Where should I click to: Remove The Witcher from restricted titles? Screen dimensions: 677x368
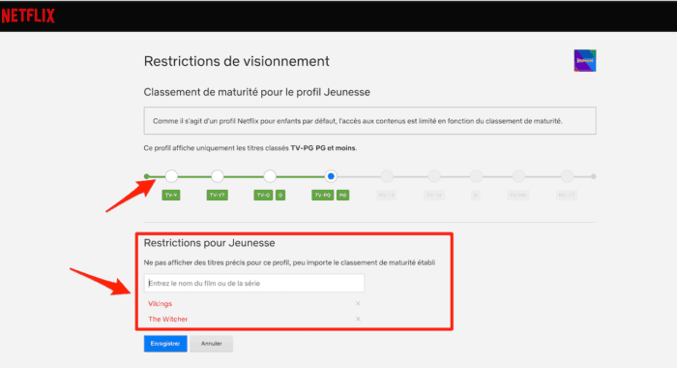tap(358, 320)
